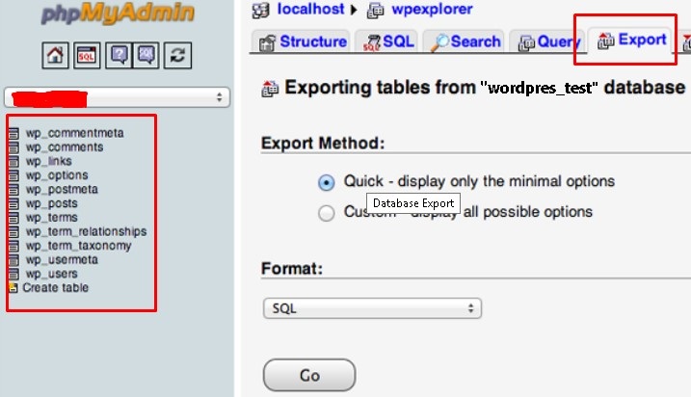Click the server icon beside localhost
Viewport: 691px width, 397px height.
click(x=260, y=11)
